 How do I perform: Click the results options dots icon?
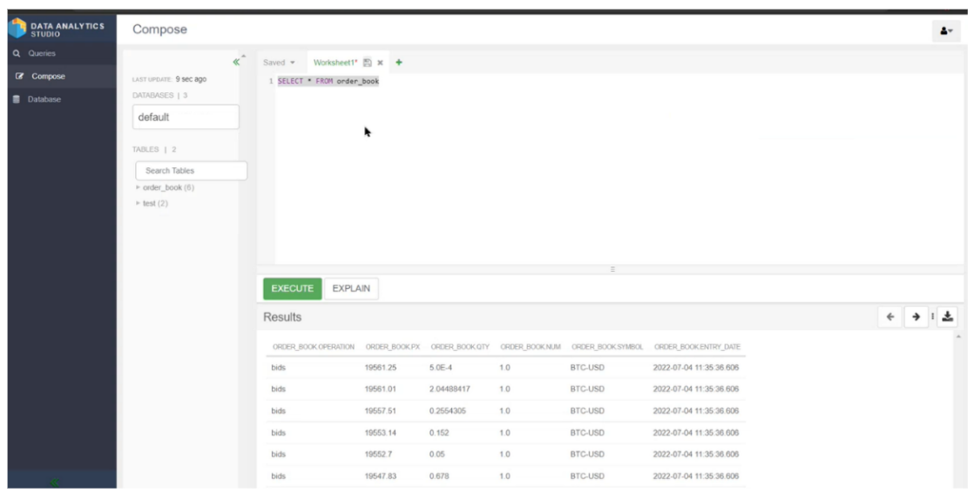[x=932, y=317]
